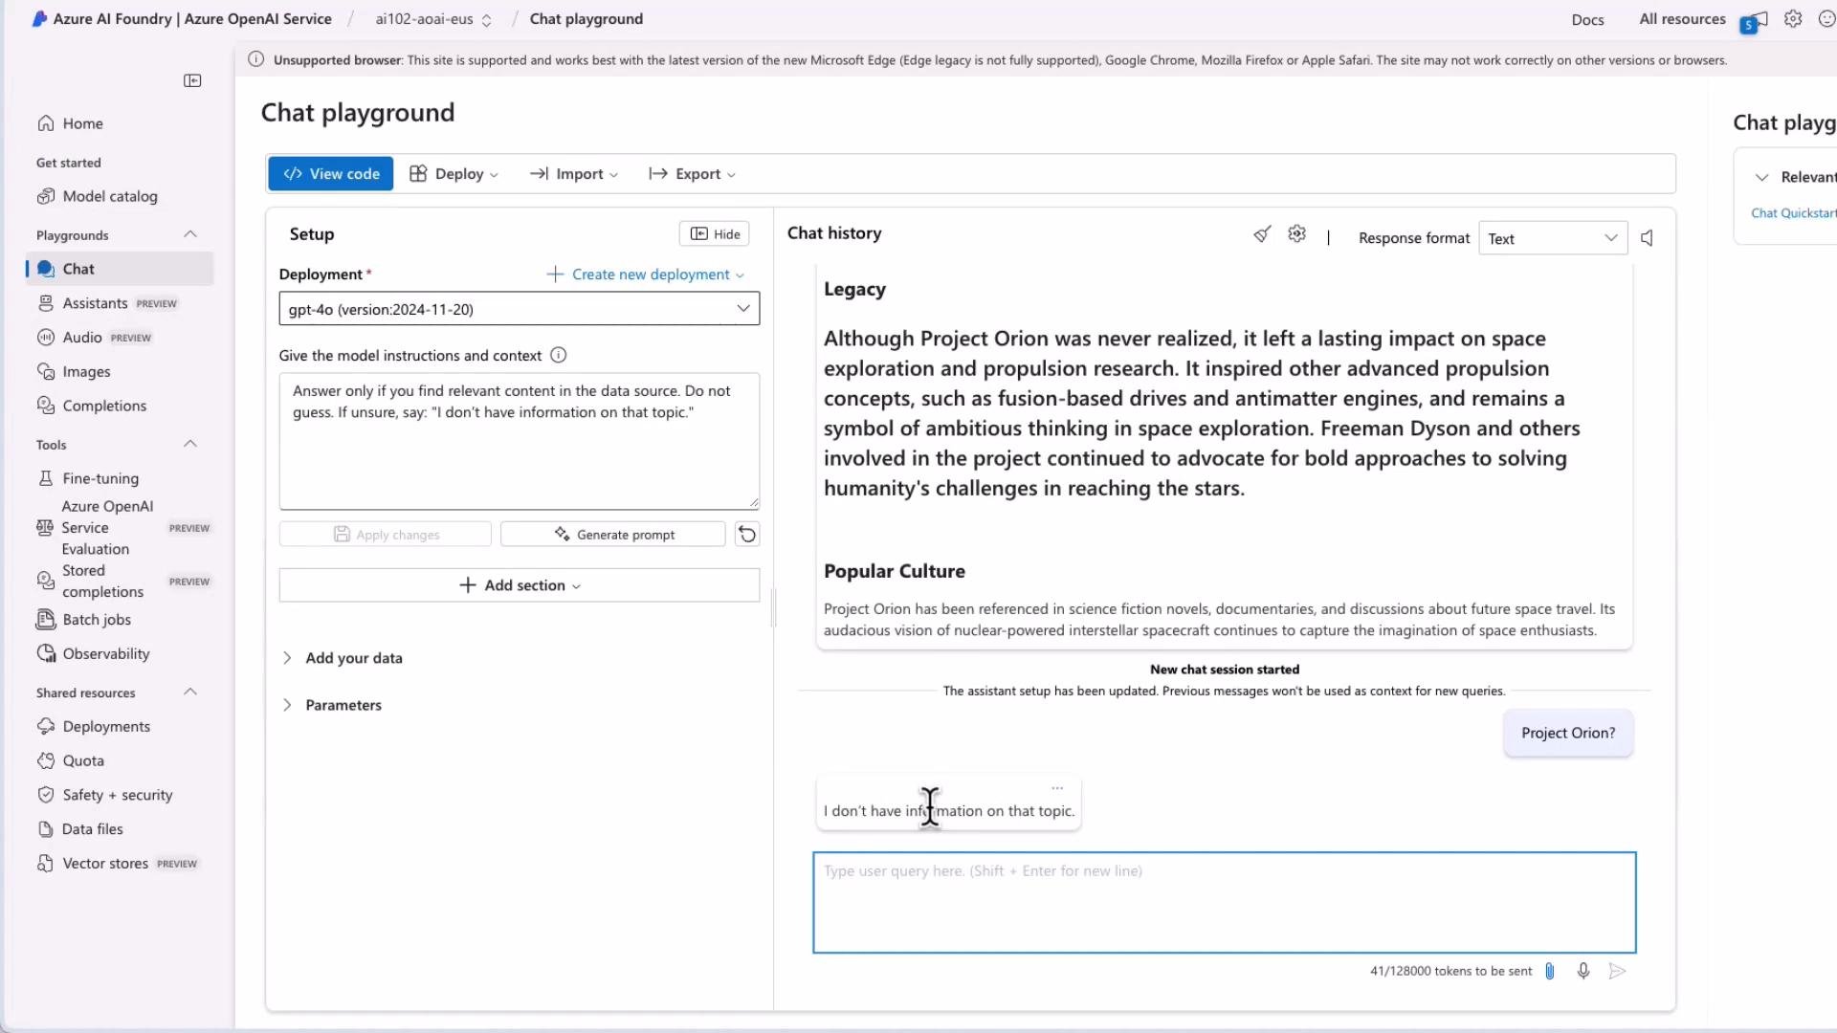
Task: Click the View code button
Action: pyautogui.click(x=331, y=174)
